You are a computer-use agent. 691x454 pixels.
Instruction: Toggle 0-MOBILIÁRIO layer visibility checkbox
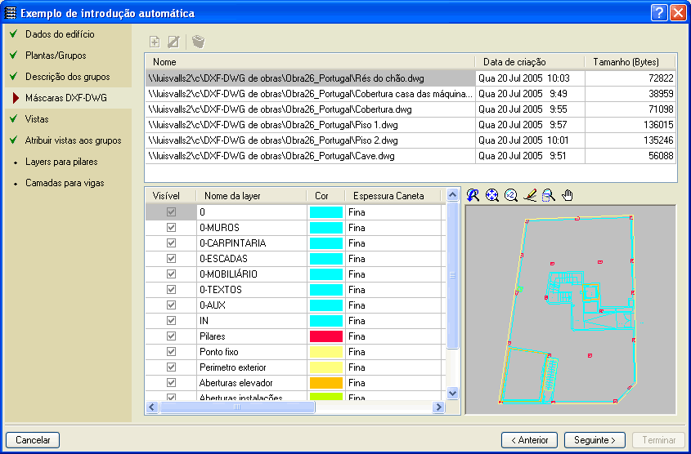171,274
